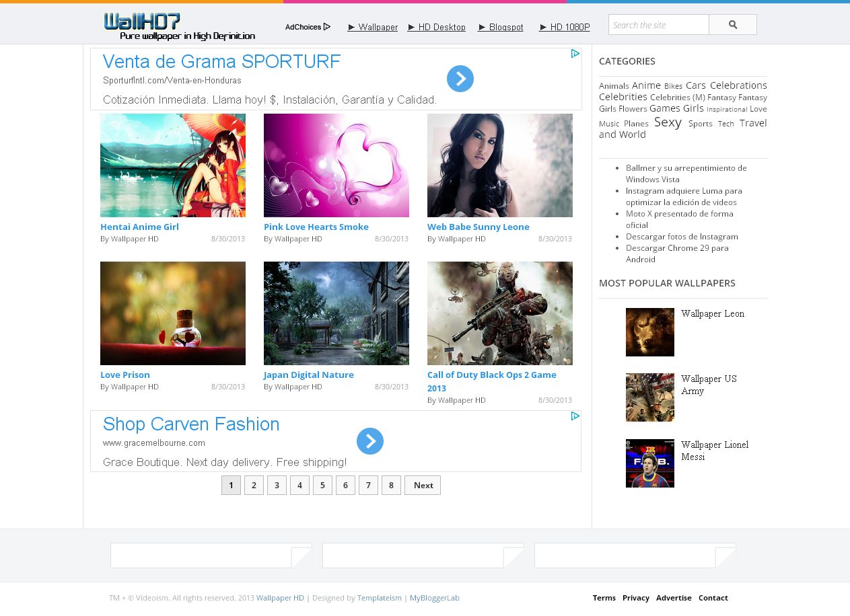Open the Sports category
This screenshot has width=850, height=616.
700,124
